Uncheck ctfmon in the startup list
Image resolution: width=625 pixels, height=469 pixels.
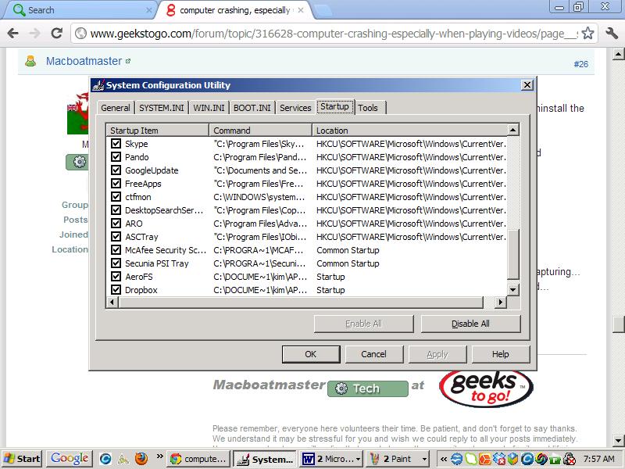tap(116, 197)
